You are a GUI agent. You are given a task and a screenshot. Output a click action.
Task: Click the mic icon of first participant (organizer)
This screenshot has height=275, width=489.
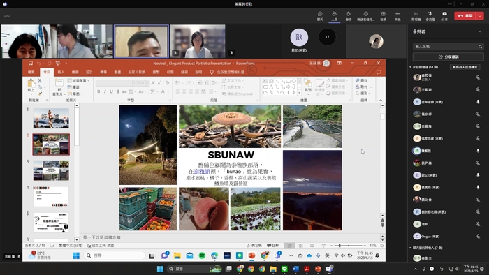tap(478, 77)
